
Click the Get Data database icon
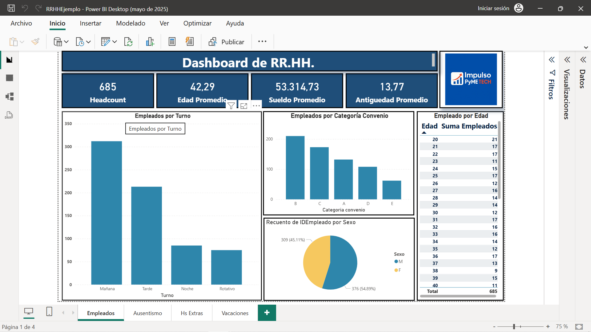pyautogui.click(x=58, y=41)
